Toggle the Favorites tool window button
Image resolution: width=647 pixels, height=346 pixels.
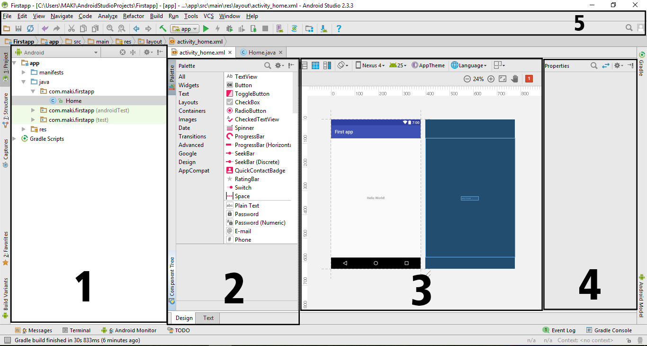6,248
